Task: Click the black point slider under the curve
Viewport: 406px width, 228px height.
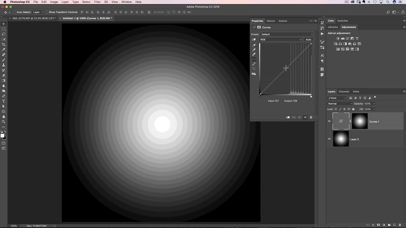Action: click(x=261, y=96)
